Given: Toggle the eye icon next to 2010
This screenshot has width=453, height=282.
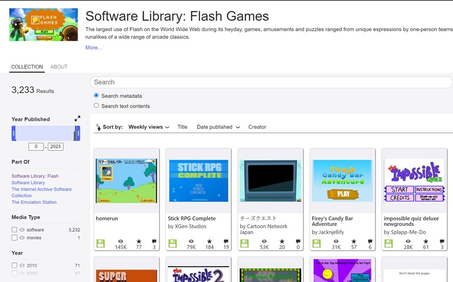Looking at the screenshot, I should [x=22, y=265].
